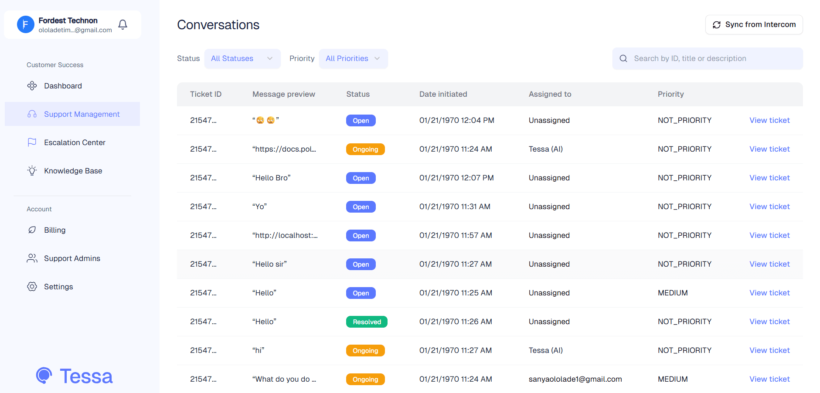Click the Sync from Intercom button
This screenshot has height=393, width=820.
click(754, 24)
